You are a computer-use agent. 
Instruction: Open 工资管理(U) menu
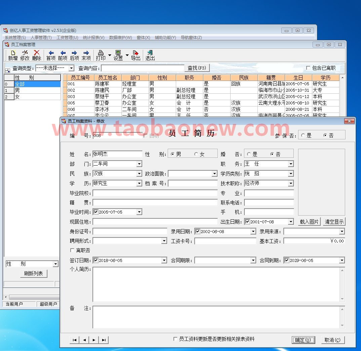tap(67, 38)
